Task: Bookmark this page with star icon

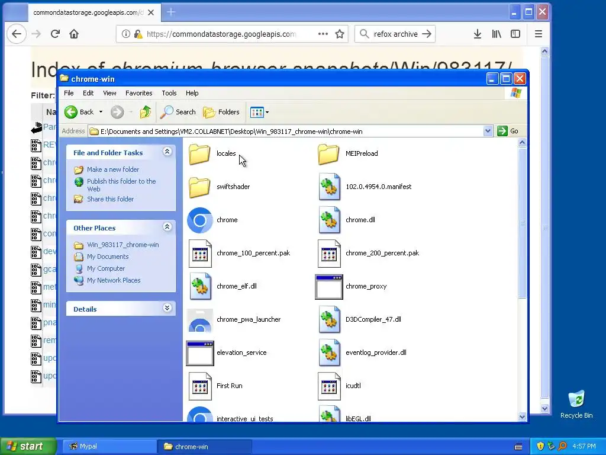Action: coord(340,34)
